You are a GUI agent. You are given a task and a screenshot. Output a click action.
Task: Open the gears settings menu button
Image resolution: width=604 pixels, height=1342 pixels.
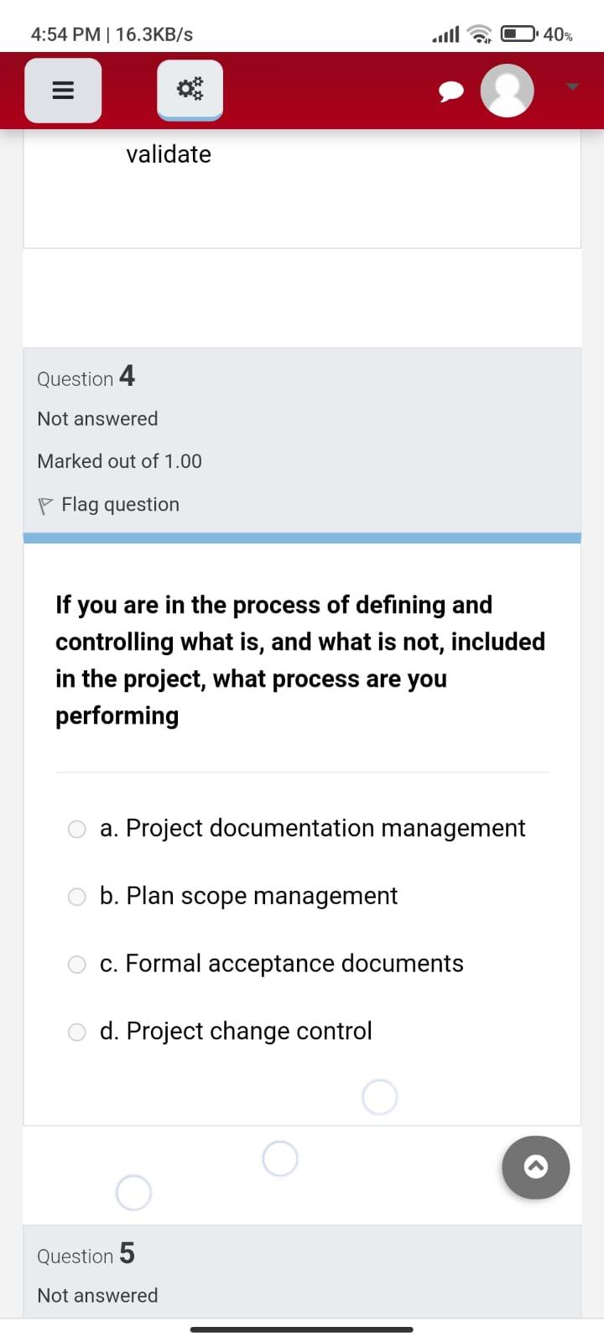190,90
